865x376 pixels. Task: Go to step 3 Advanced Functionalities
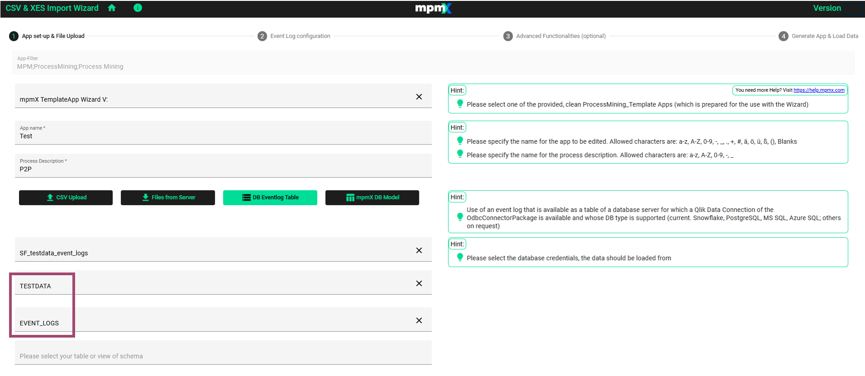click(x=555, y=36)
